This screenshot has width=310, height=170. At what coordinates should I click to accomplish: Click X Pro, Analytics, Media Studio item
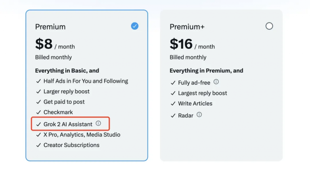[82, 135]
